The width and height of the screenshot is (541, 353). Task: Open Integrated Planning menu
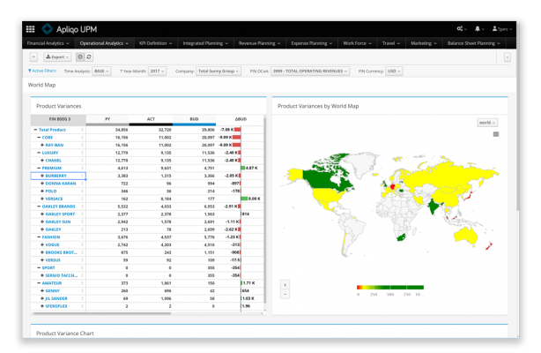(205, 43)
